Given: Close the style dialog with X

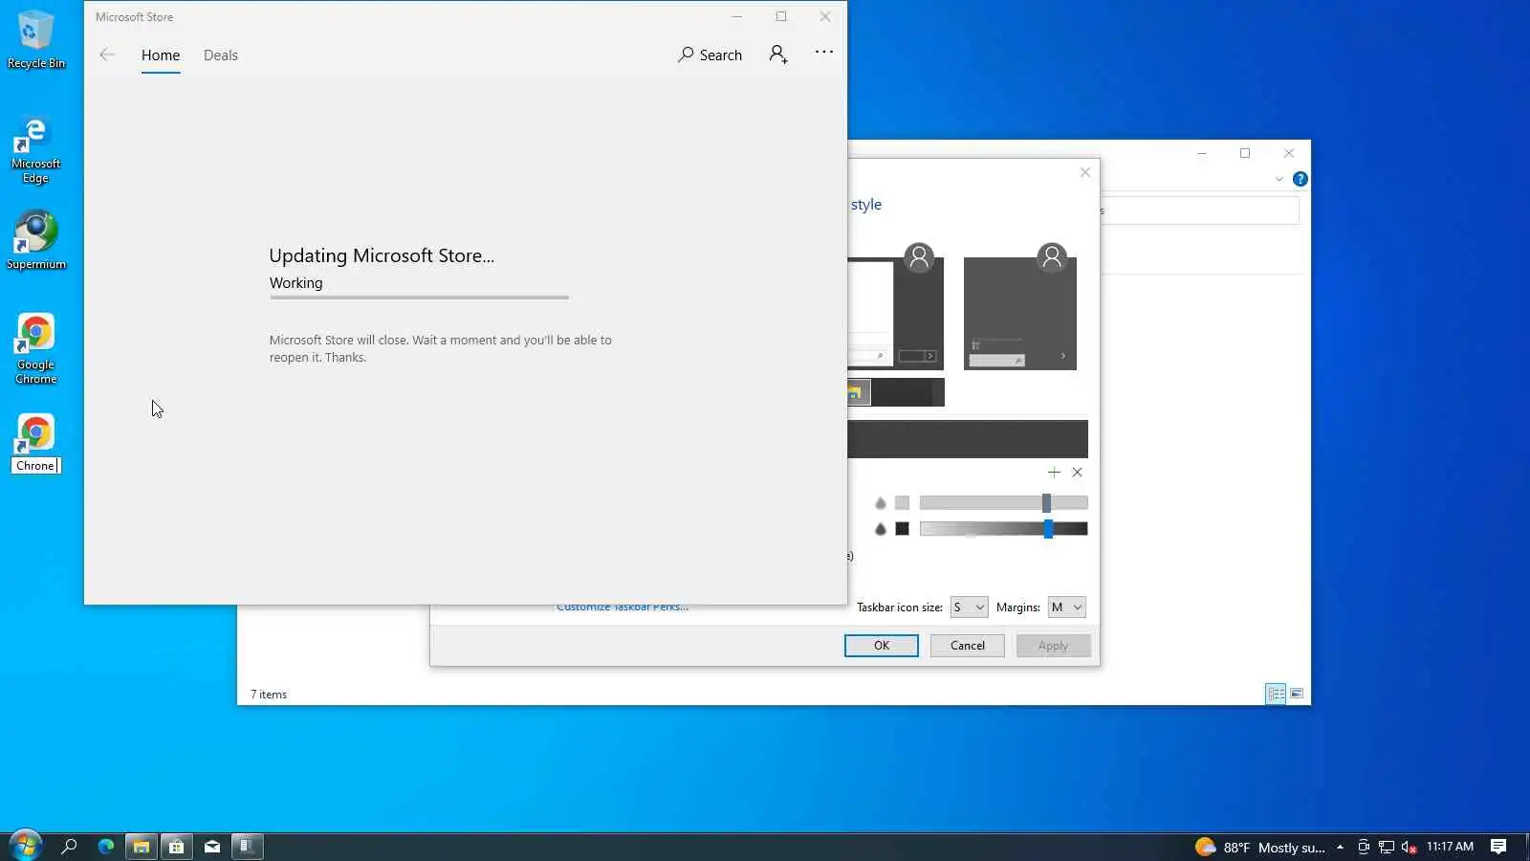Looking at the screenshot, I should (x=1085, y=172).
